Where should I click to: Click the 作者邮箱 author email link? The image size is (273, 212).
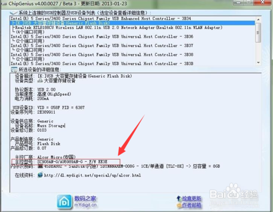(192, 205)
